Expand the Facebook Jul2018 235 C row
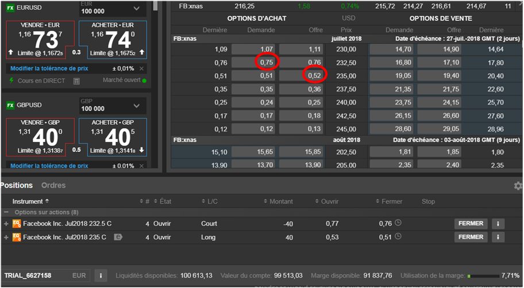The image size is (524, 288). (x=6, y=237)
